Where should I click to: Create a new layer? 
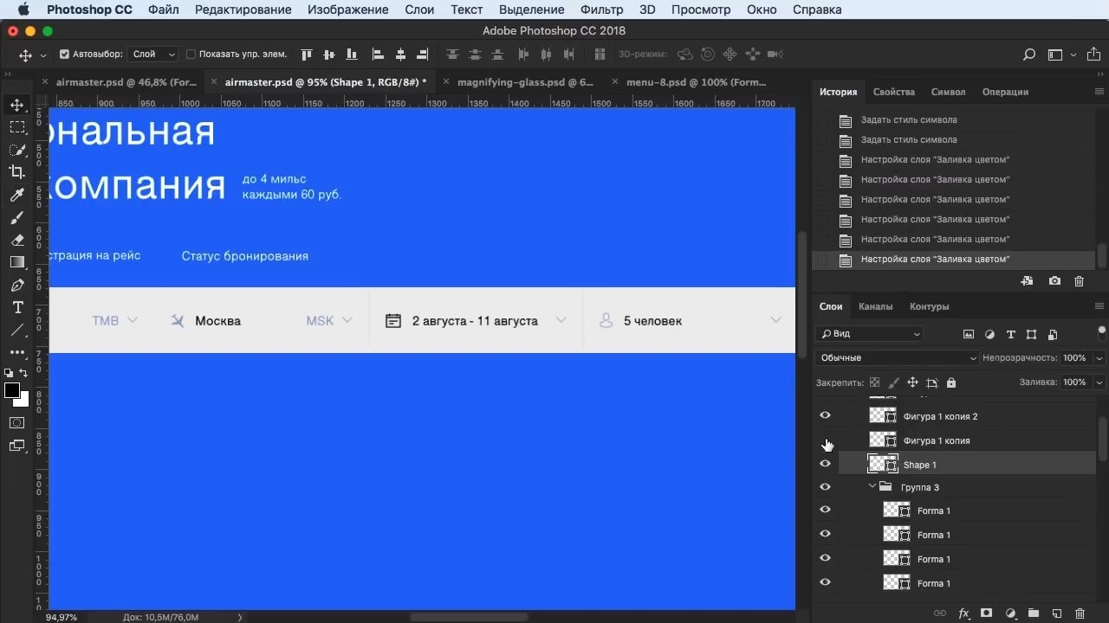pyautogui.click(x=1057, y=613)
